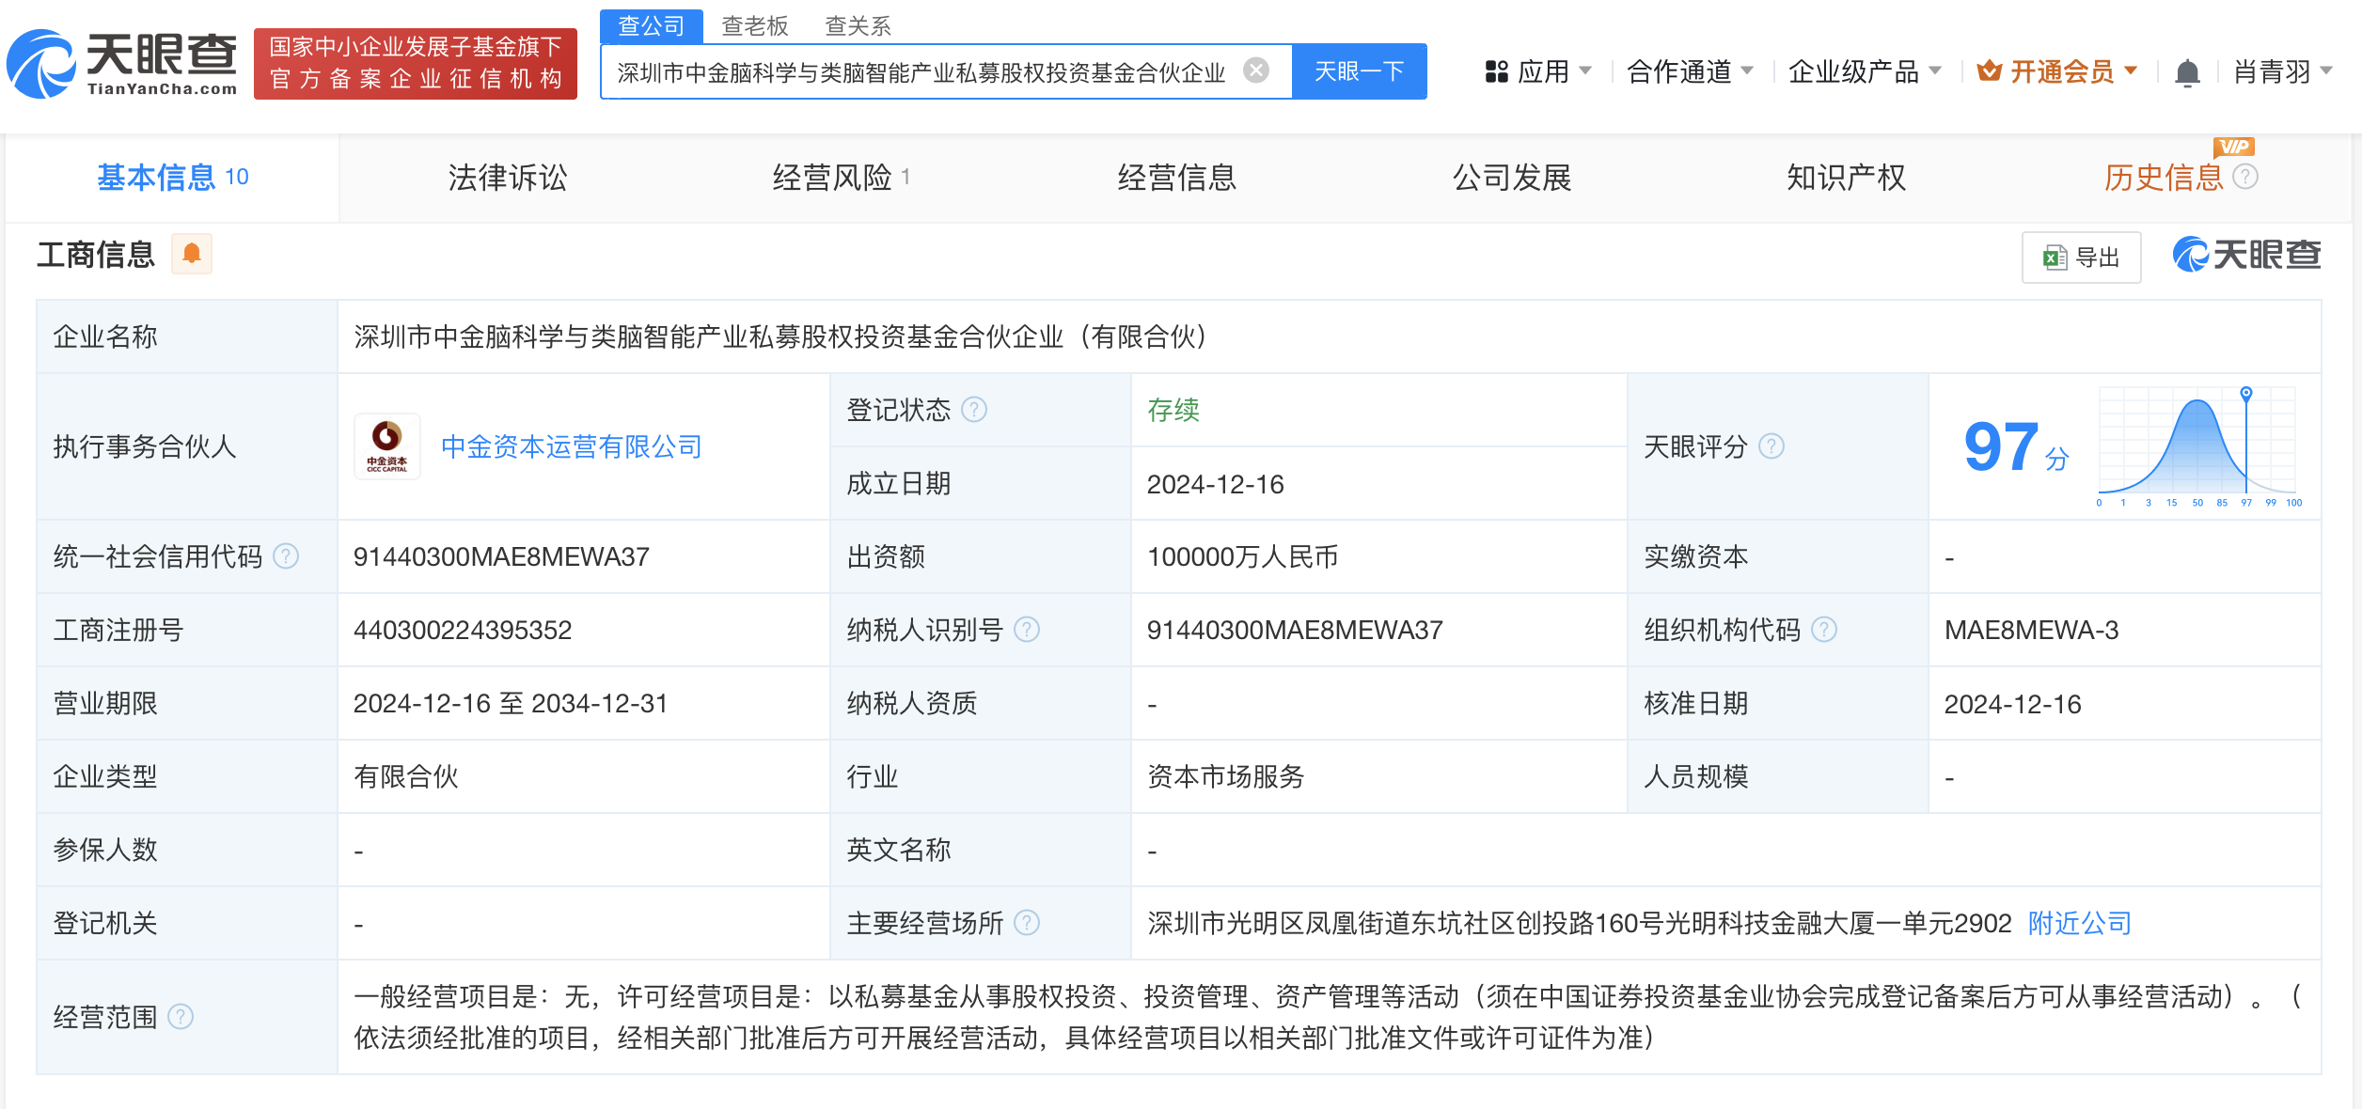Screen dimensions: 2362x1109
Task: Click taxpayer ID value in 纳税人识别号 row
Action: click(x=1295, y=630)
